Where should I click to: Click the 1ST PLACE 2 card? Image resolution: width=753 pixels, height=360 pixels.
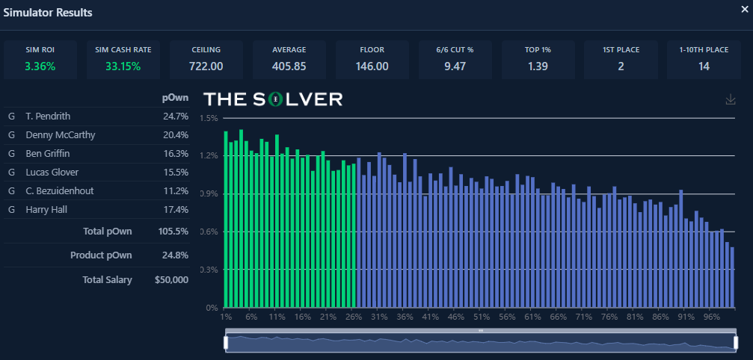[621, 60]
